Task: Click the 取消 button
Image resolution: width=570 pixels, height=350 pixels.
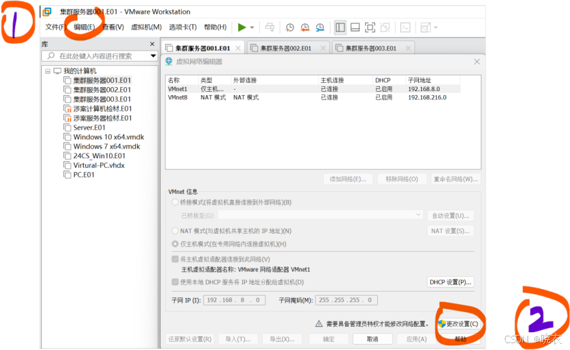Action: pyautogui.click(x=372, y=339)
